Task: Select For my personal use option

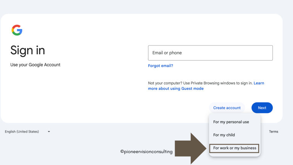Action: 231,122
